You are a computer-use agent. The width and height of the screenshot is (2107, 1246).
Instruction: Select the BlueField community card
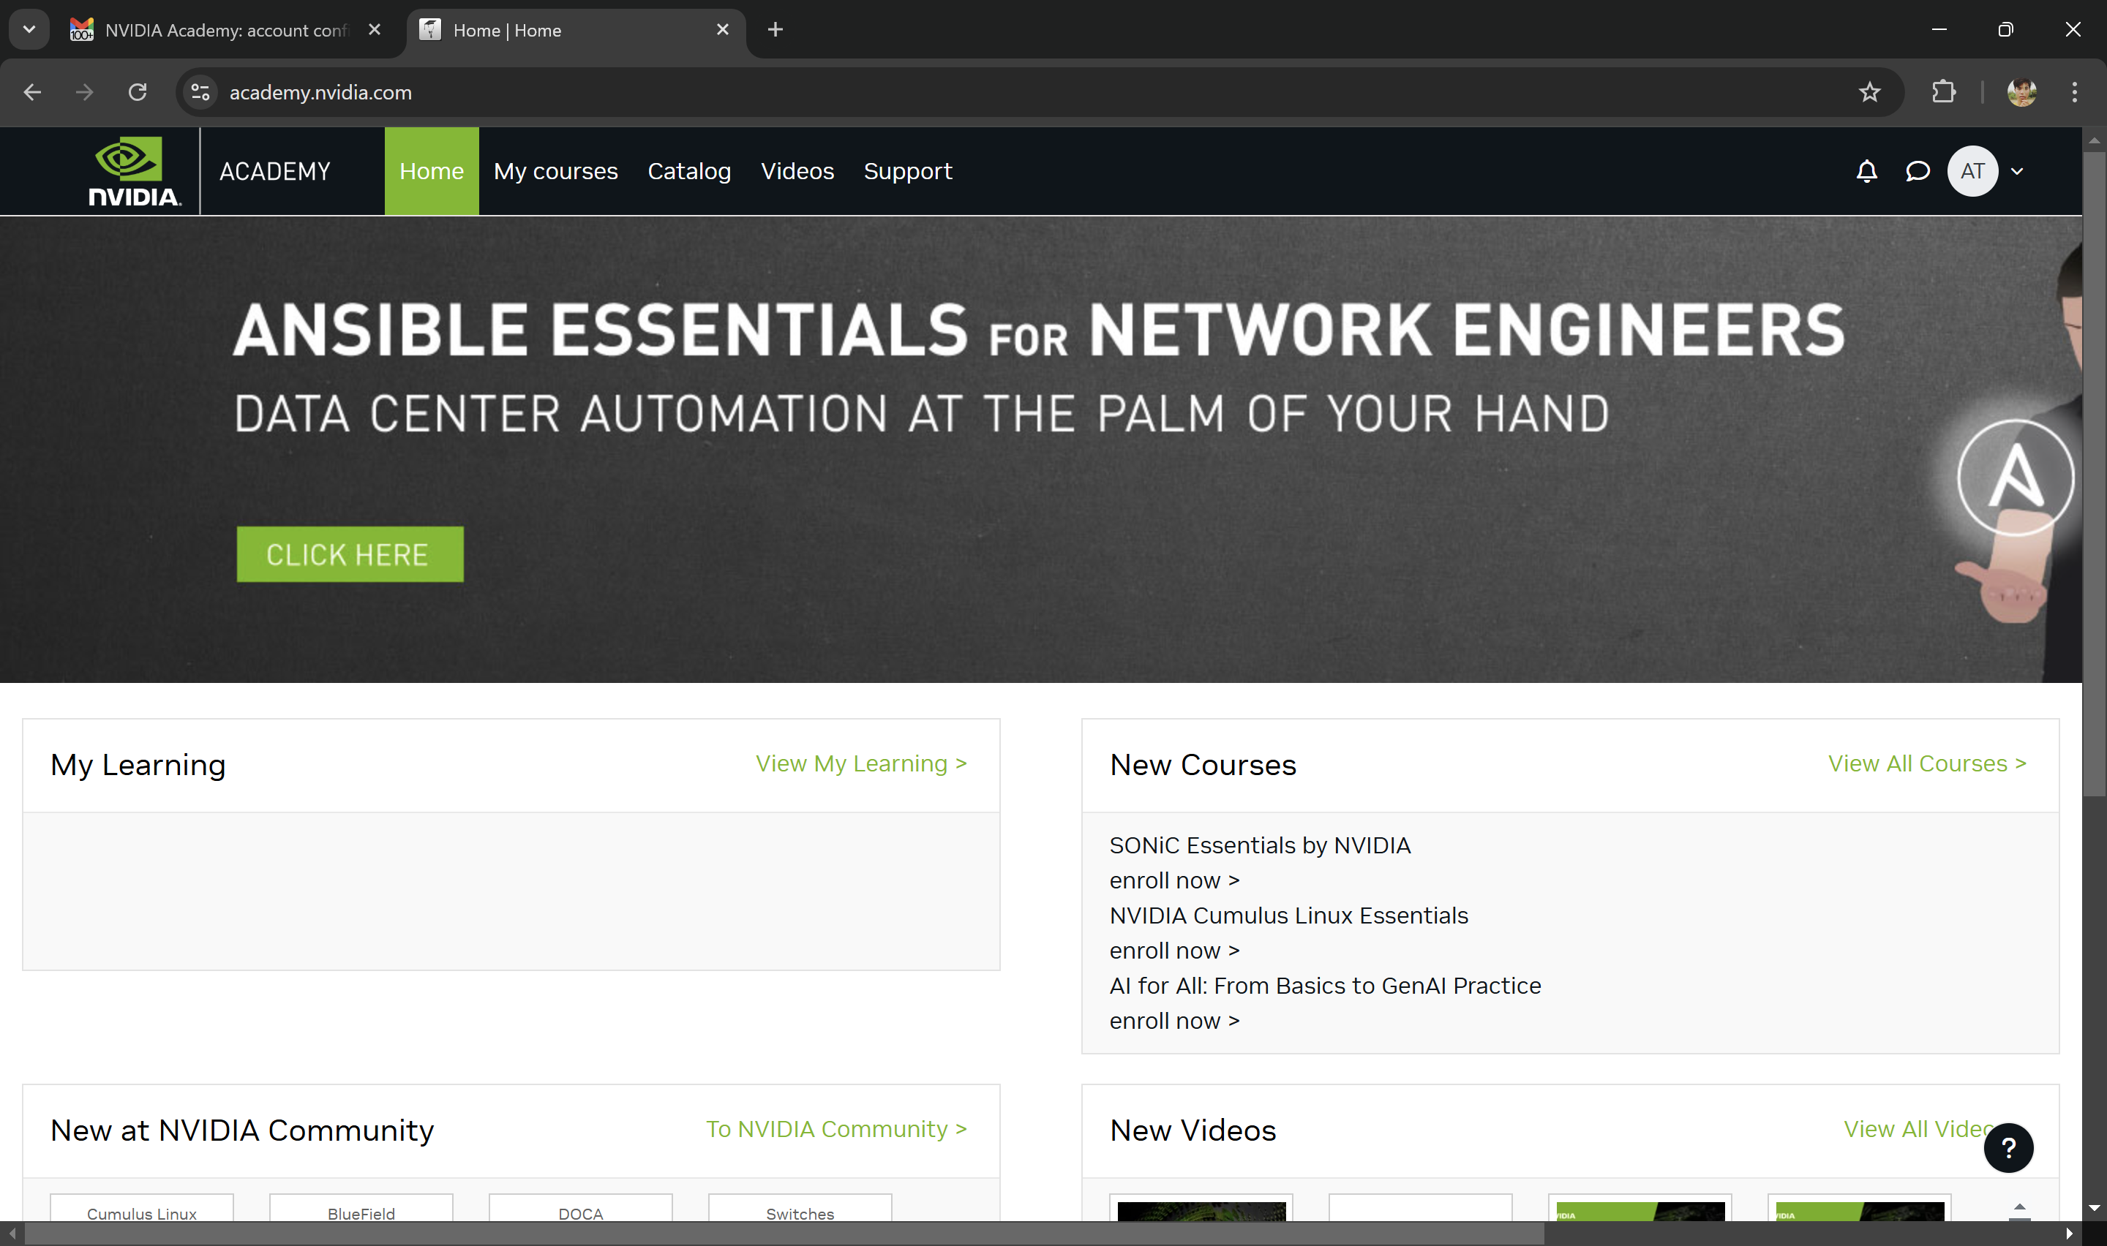pos(361,1208)
